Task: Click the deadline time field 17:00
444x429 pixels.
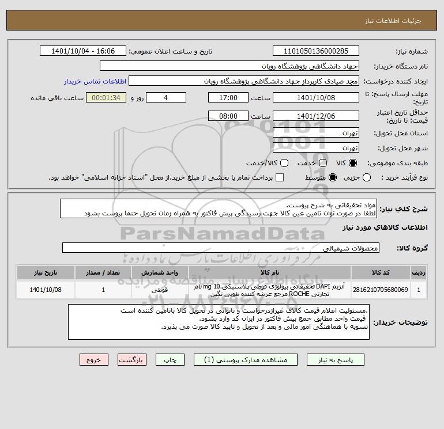Action: pyautogui.click(x=228, y=97)
